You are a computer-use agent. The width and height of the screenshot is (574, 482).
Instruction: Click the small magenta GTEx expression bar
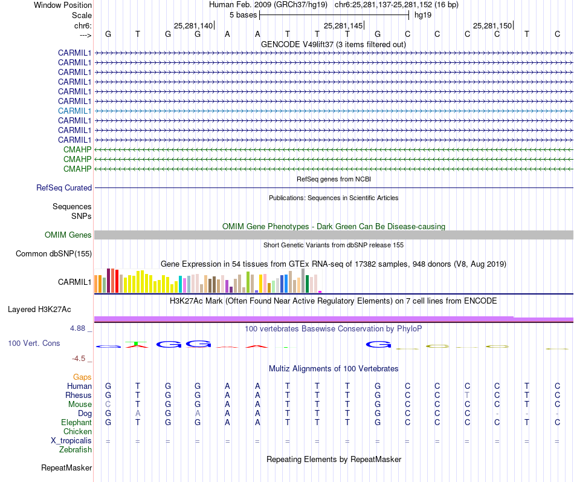point(320,291)
